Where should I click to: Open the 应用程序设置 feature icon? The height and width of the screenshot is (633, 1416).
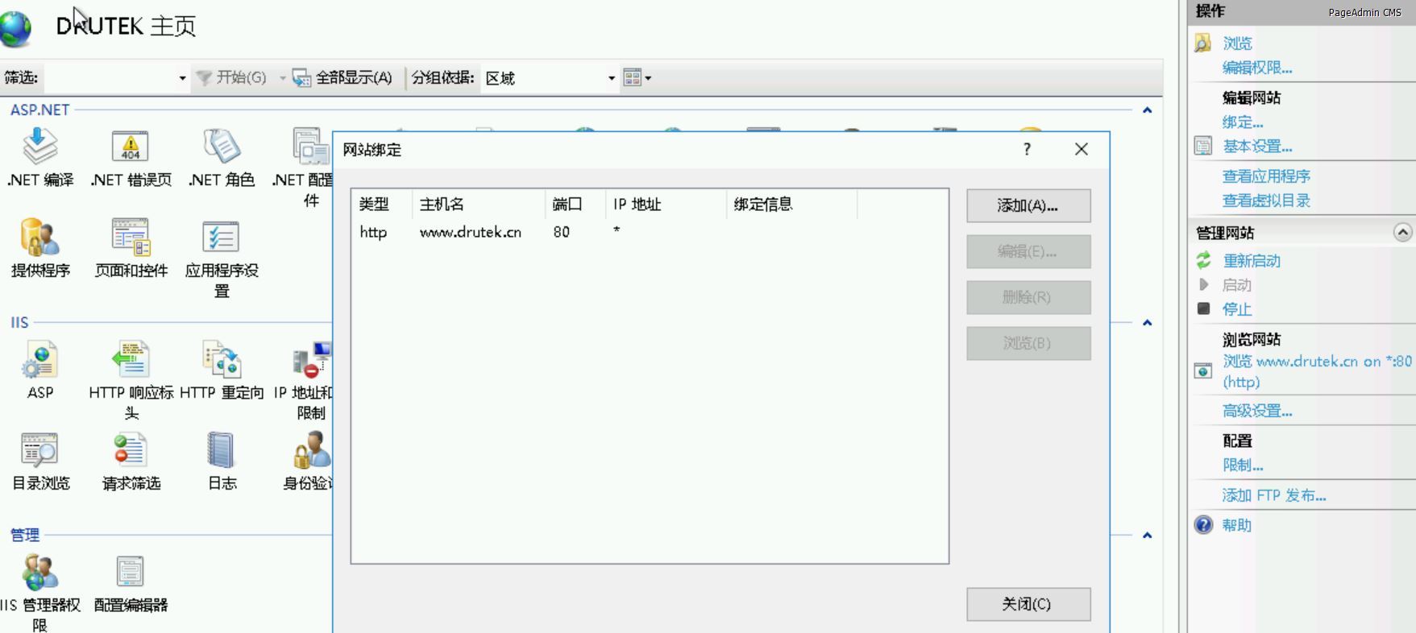click(222, 237)
